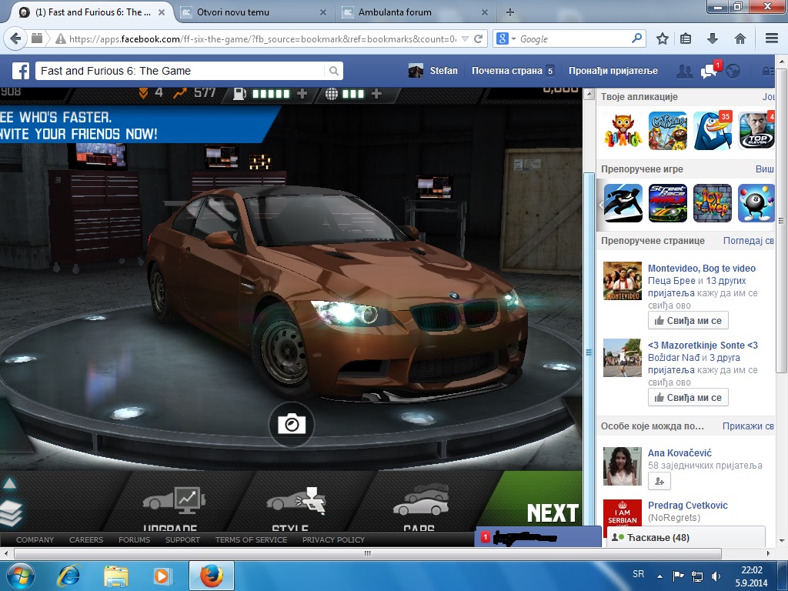This screenshot has height=591, width=788.
Task: Open Пронађи пријатеље
Action: pos(613,71)
